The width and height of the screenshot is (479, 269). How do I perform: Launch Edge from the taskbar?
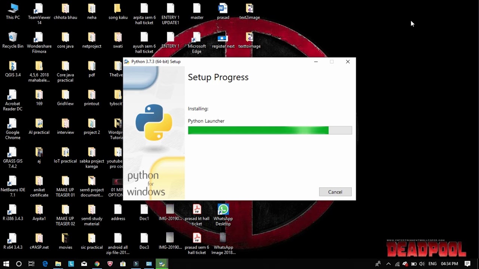click(45, 264)
